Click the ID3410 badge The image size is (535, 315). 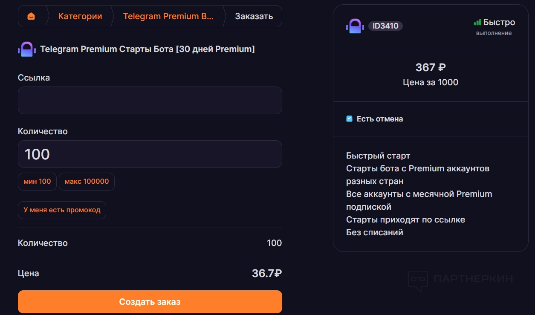[x=385, y=26]
